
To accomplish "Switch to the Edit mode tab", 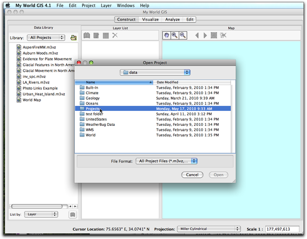I will [190, 19].
